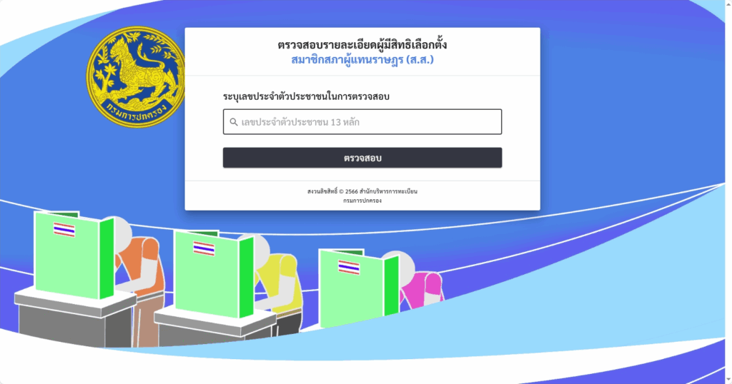The width and height of the screenshot is (732, 384).
Task: Click the scroll down arrow on scrollbar
Action: click(x=728, y=380)
